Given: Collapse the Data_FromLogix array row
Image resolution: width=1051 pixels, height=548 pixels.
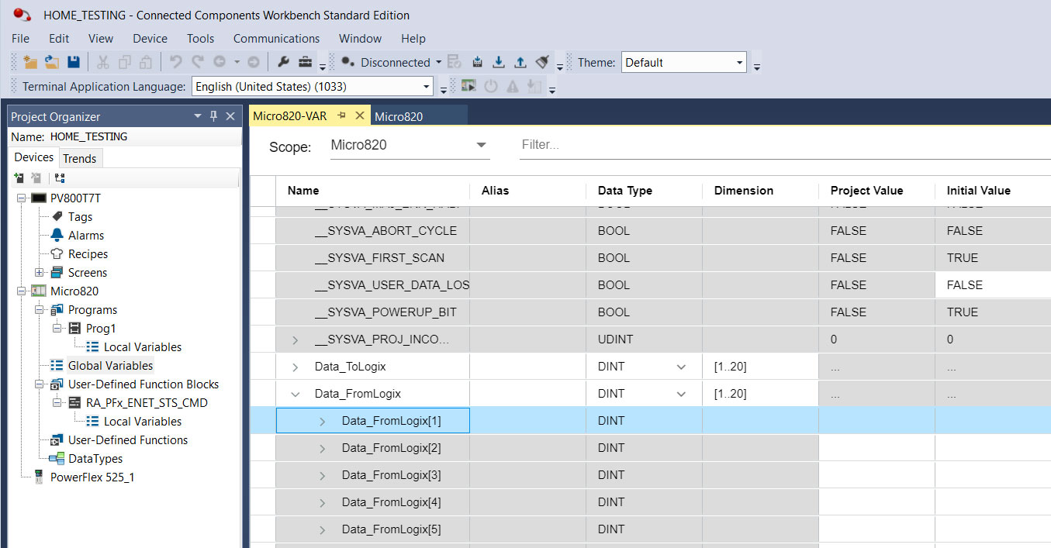Looking at the screenshot, I should pyautogui.click(x=295, y=394).
